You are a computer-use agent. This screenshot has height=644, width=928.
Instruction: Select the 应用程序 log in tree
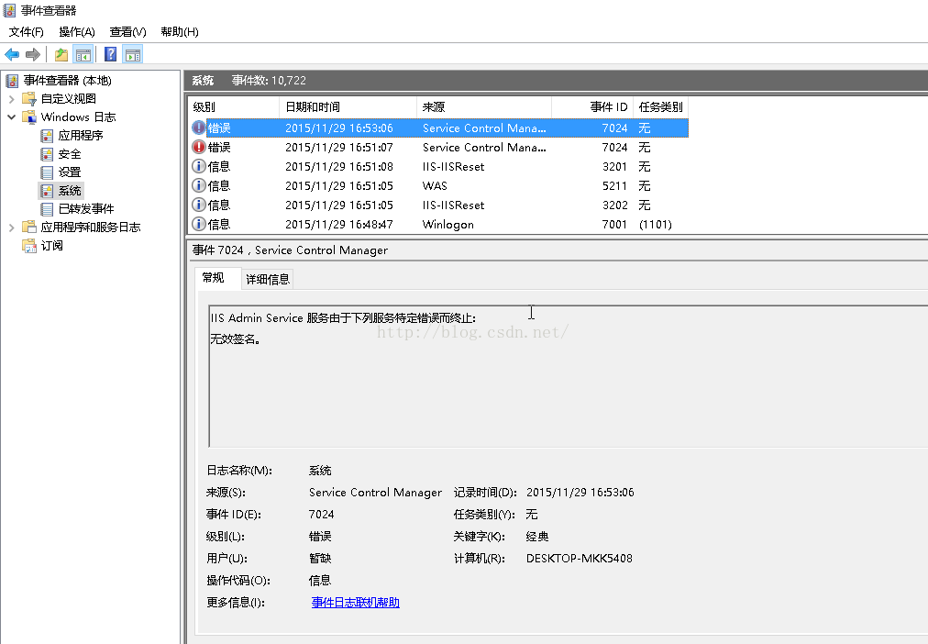pos(81,136)
